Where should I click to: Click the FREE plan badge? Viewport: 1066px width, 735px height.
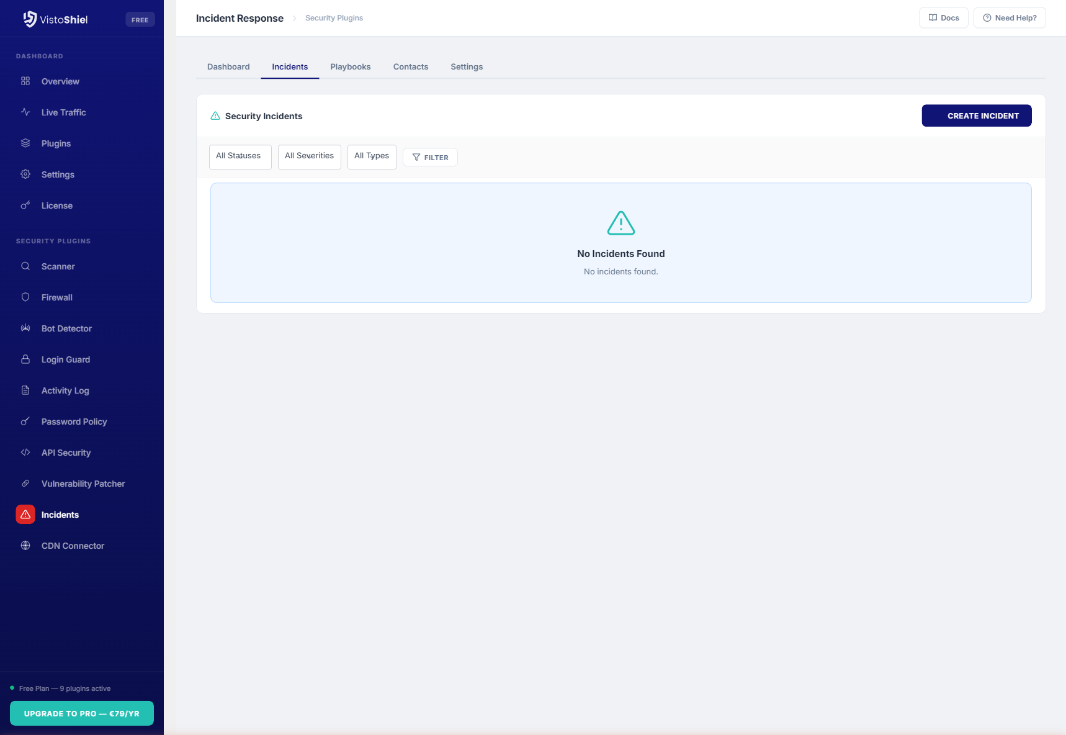(x=140, y=20)
